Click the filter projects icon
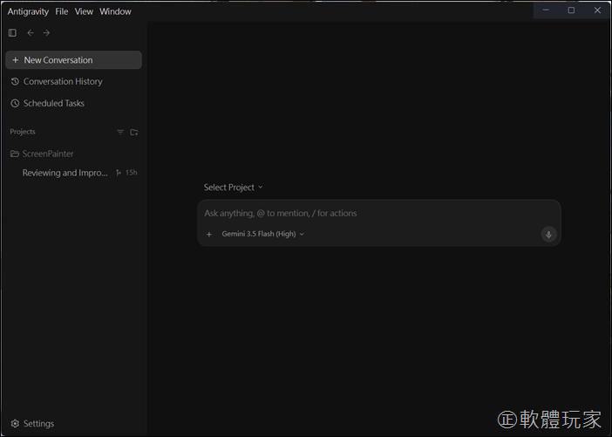 coord(120,133)
